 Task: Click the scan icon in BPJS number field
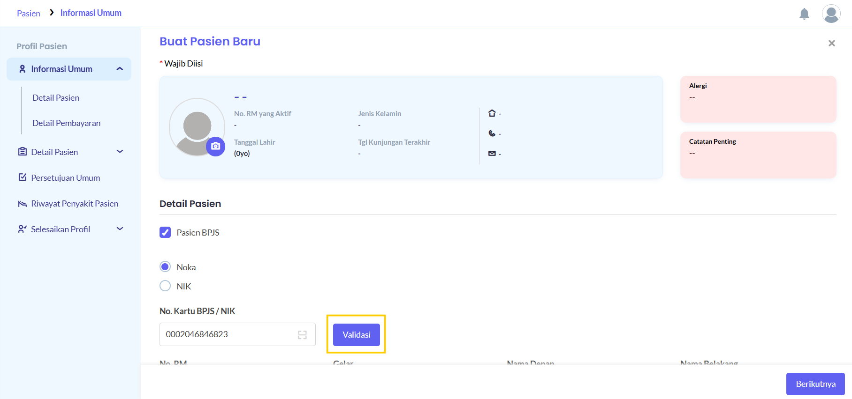302,335
